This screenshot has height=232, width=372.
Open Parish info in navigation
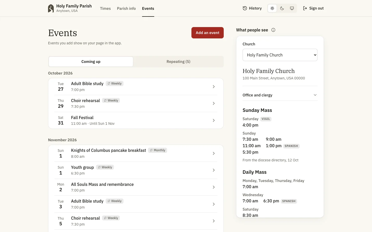click(x=126, y=9)
